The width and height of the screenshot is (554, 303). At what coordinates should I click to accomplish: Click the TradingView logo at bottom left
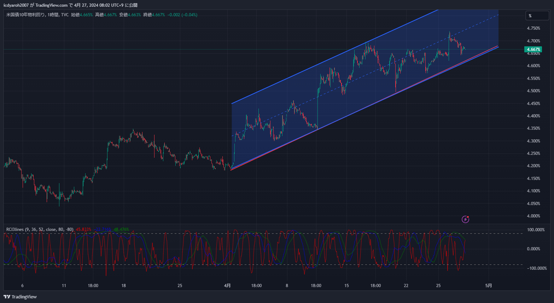coord(20,297)
